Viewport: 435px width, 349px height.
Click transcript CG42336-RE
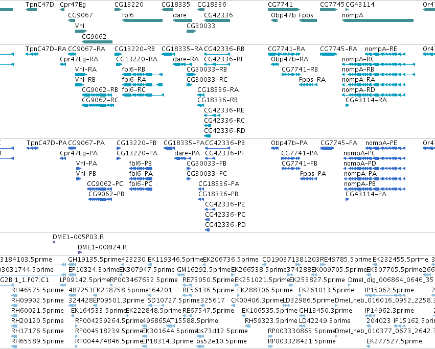pos(224,110)
